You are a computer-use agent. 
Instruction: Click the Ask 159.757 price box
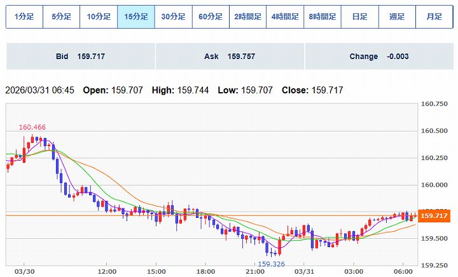[229, 57]
